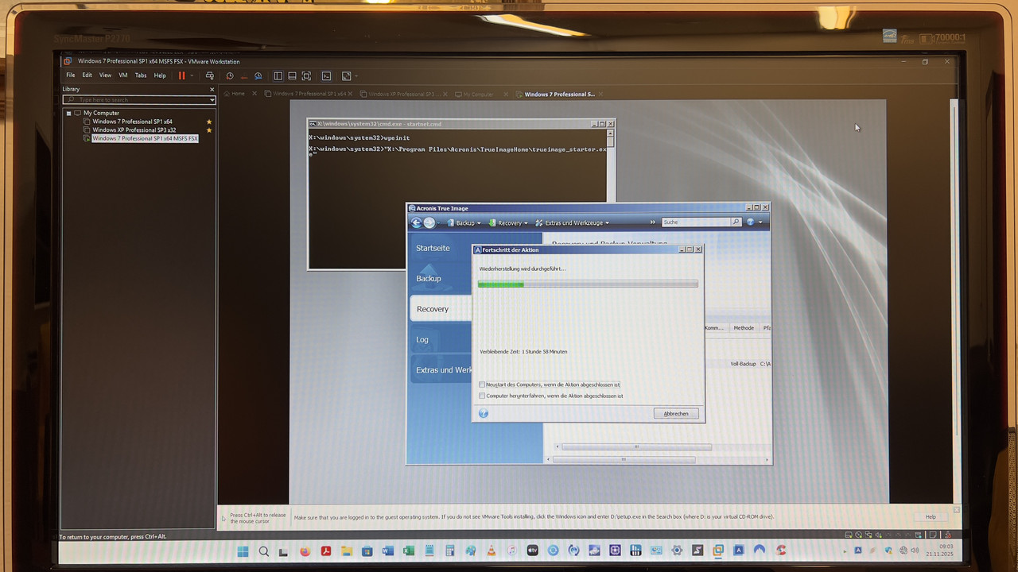This screenshot has width=1018, height=572.
Task: Toggle favorite star for Windows 7 Professional SP1 x64
Action: 209,122
